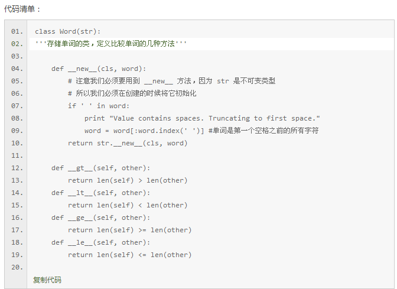
Task: Click the def __lt__ method line
Action: point(101,193)
